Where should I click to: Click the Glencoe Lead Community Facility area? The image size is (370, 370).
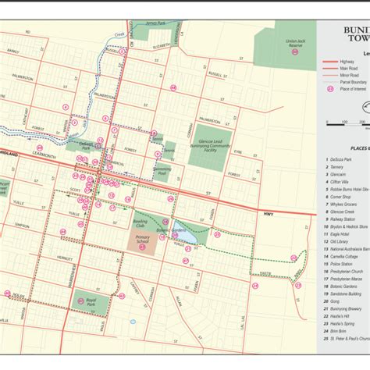point(210,148)
